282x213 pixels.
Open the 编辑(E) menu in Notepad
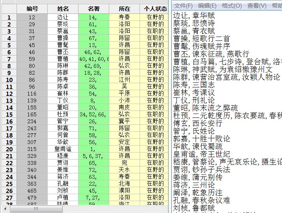click(x=207, y=6)
